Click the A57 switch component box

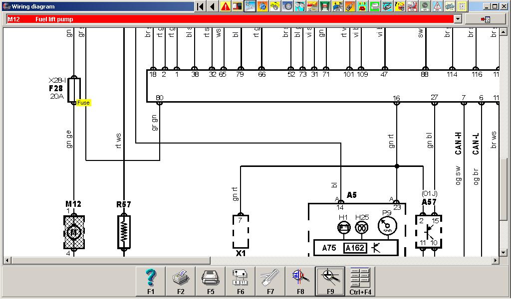coord(429,232)
